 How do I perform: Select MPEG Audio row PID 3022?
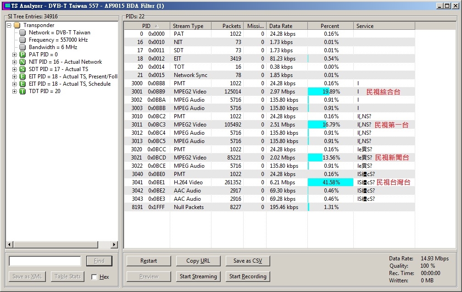(x=269, y=166)
